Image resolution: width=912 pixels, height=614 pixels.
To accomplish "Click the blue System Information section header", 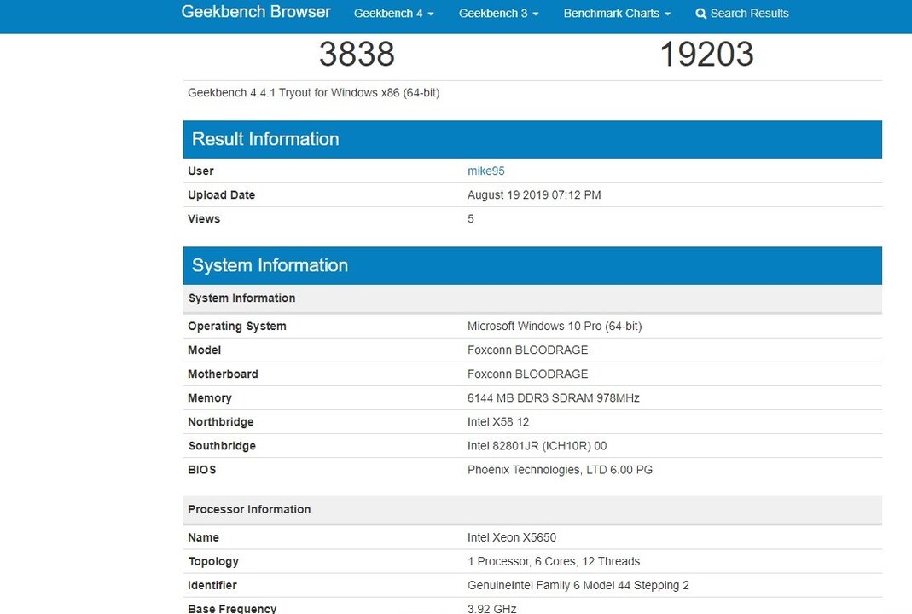I will point(532,266).
